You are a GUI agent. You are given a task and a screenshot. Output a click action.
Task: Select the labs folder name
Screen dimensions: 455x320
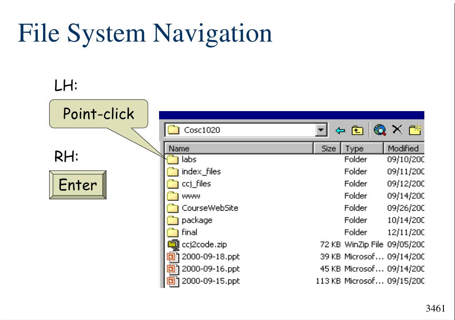(189, 159)
